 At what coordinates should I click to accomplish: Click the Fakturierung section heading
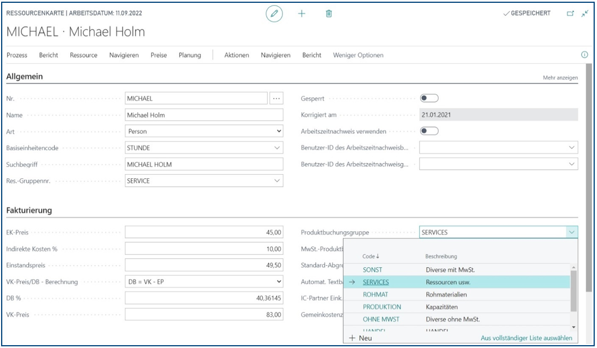click(x=29, y=210)
